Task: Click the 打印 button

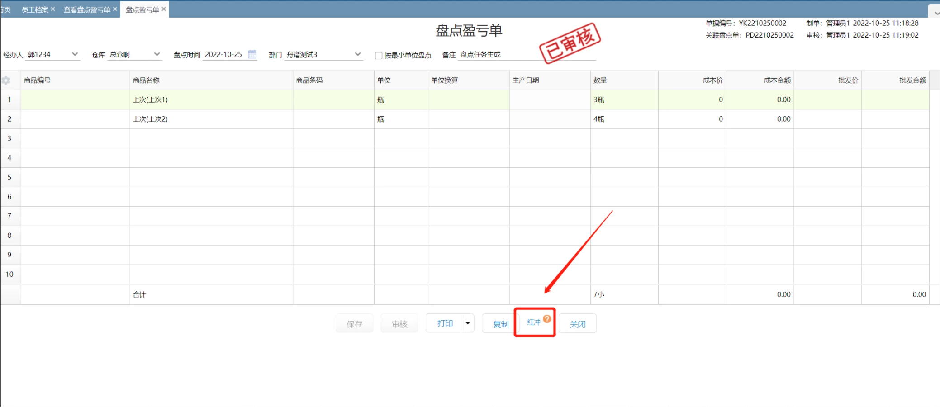Action: [444, 323]
